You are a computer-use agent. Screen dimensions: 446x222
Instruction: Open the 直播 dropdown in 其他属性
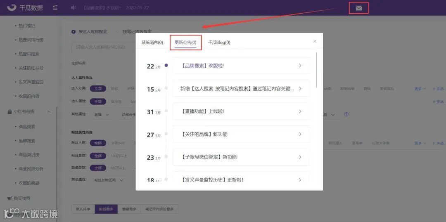point(102,115)
